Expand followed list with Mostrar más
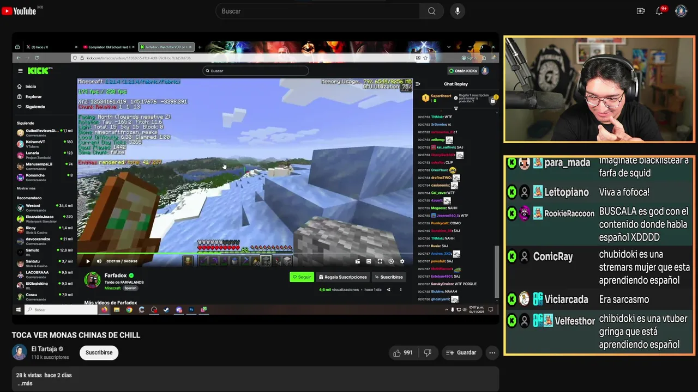This screenshot has height=392, width=698. (26, 188)
